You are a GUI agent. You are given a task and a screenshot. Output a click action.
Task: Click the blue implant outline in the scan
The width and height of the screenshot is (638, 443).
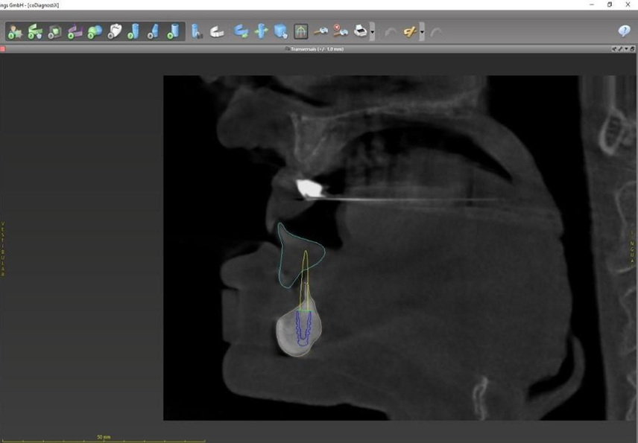(x=302, y=329)
